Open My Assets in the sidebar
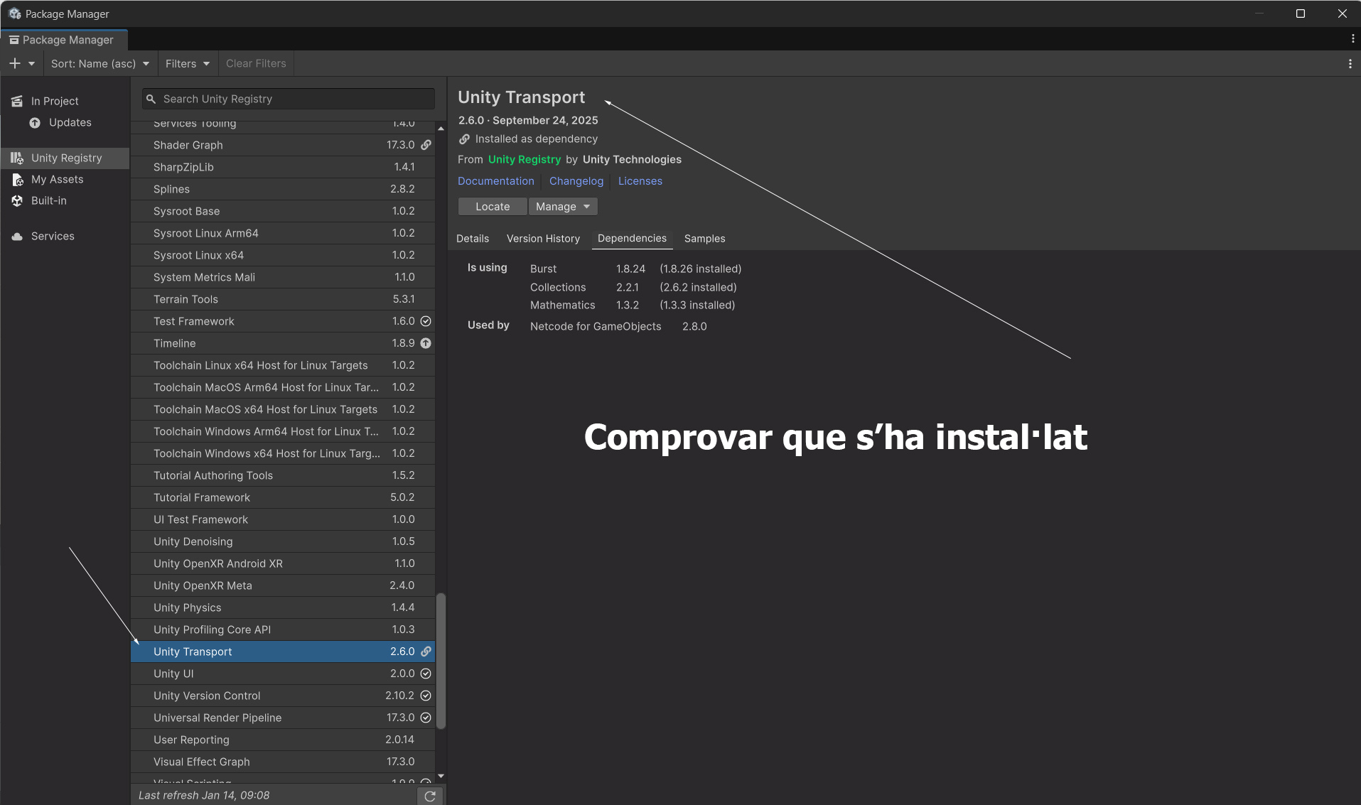 coord(57,179)
